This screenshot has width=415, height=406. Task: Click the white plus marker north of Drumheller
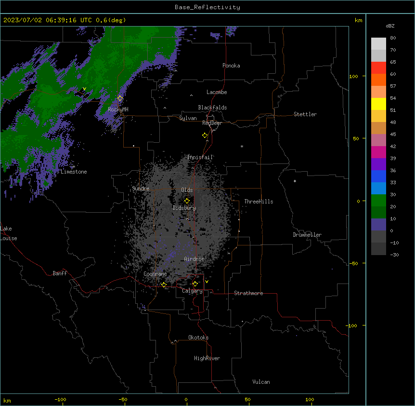(295, 181)
